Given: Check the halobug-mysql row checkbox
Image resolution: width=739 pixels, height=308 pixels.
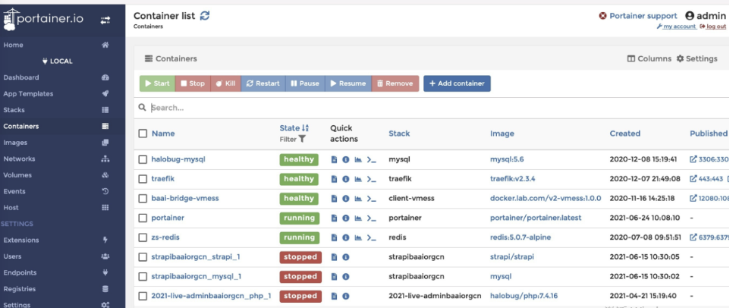Looking at the screenshot, I should (143, 159).
